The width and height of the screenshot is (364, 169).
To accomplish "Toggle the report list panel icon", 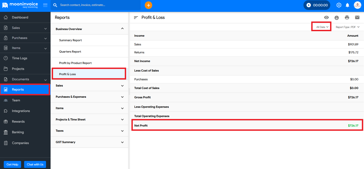I will pos(136,18).
